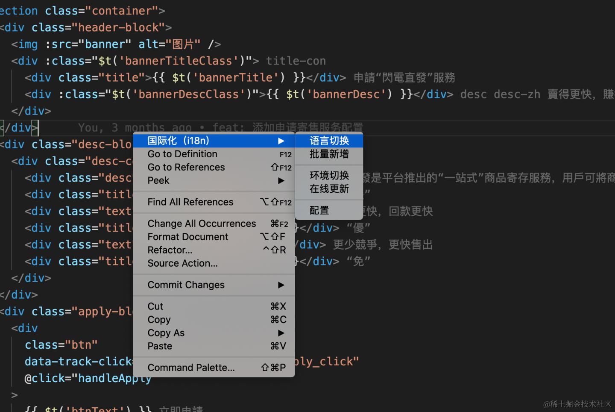Click Copy in the context menu
The height and width of the screenshot is (412, 615).
(159, 319)
